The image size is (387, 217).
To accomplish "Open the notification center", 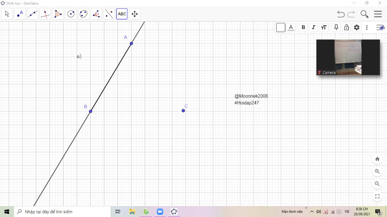I will tap(378, 212).
